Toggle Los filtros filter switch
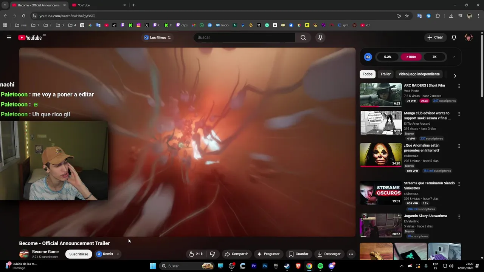The image size is (484, 272). [x=169, y=37]
